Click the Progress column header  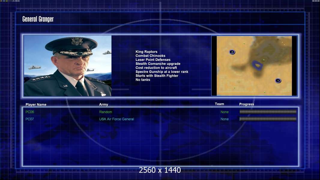tap(246, 104)
